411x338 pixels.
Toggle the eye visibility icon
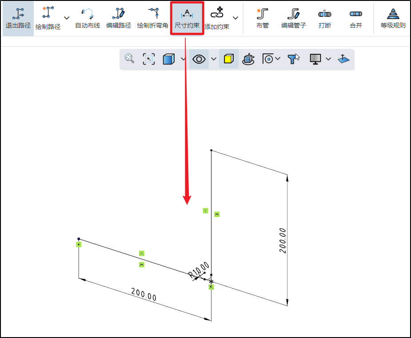click(199, 59)
